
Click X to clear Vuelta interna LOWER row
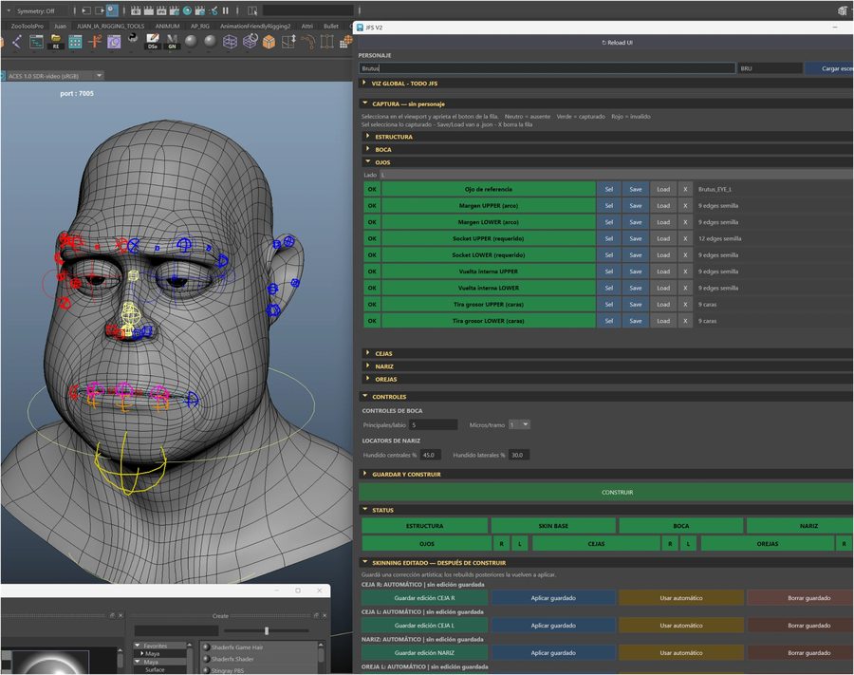coord(685,288)
